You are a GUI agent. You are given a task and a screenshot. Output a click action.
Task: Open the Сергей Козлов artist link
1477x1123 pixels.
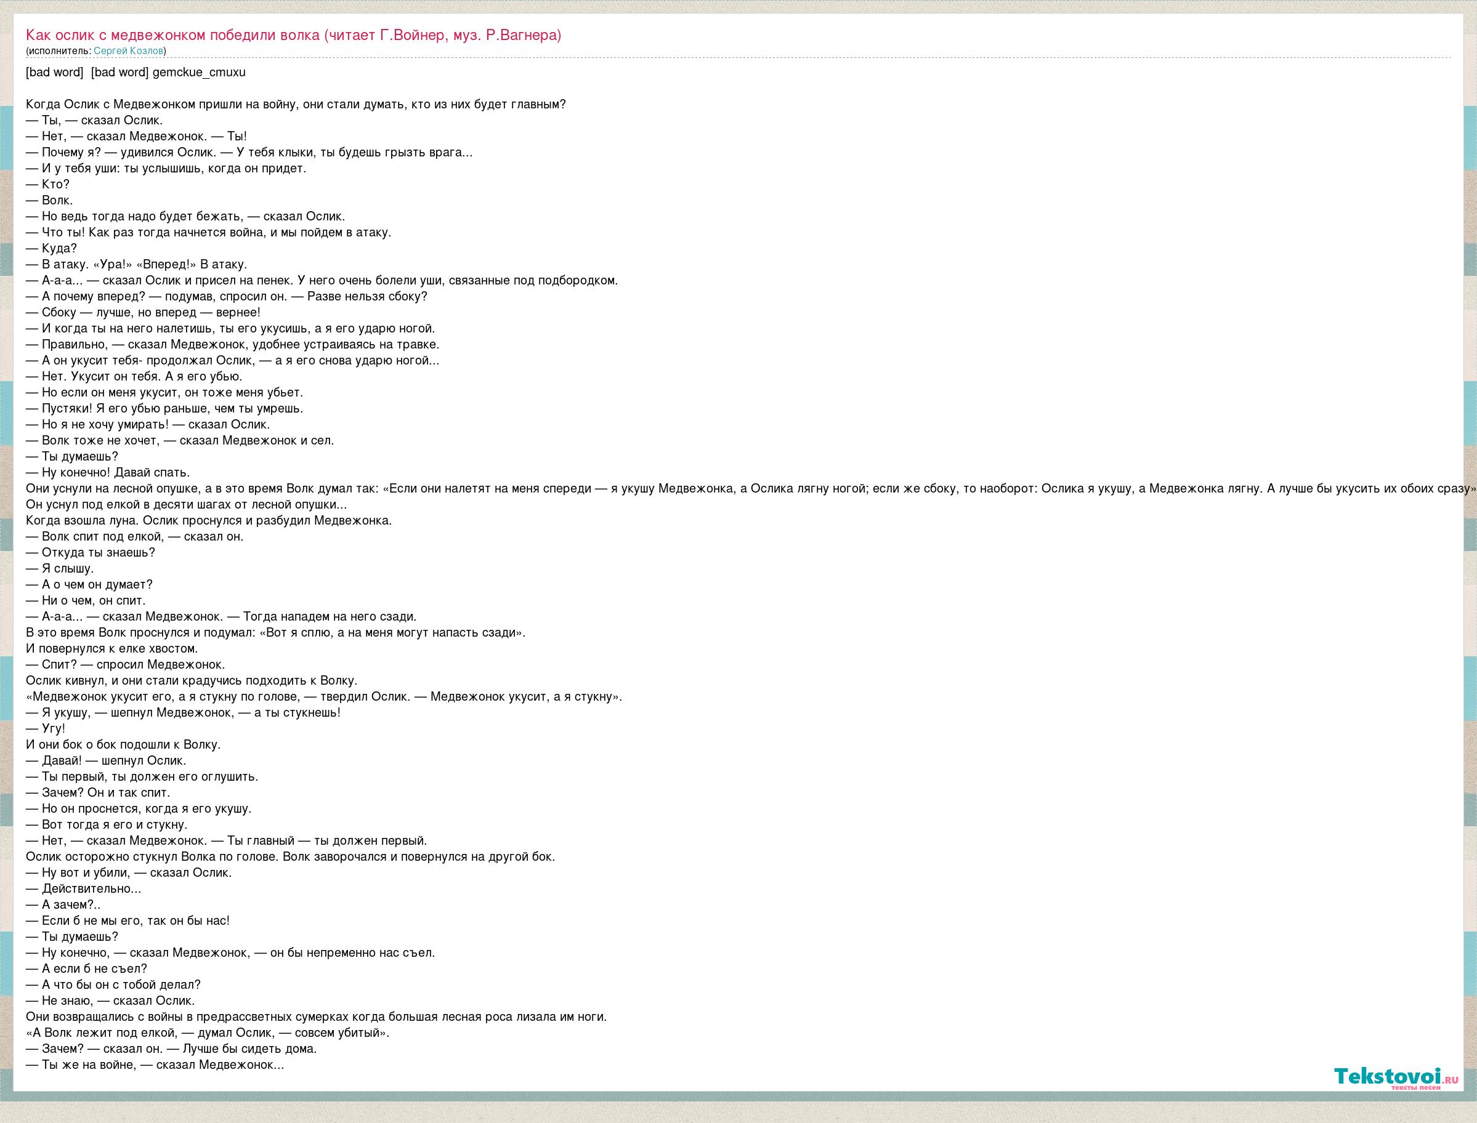click(128, 51)
